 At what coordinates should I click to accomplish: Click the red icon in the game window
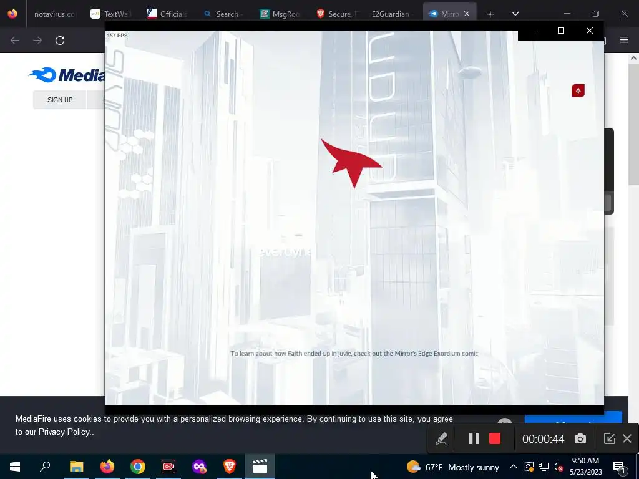pyautogui.click(x=578, y=90)
